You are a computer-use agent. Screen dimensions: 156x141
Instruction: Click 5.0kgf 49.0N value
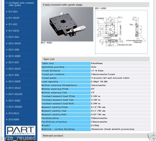point(99,82)
